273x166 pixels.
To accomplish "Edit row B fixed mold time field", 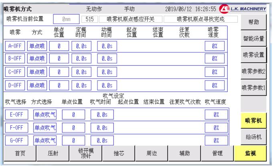I will pyautogui.click(x=81, y=58).
